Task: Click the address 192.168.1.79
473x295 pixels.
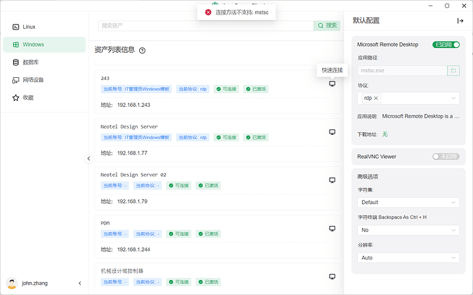Action: 132,201
